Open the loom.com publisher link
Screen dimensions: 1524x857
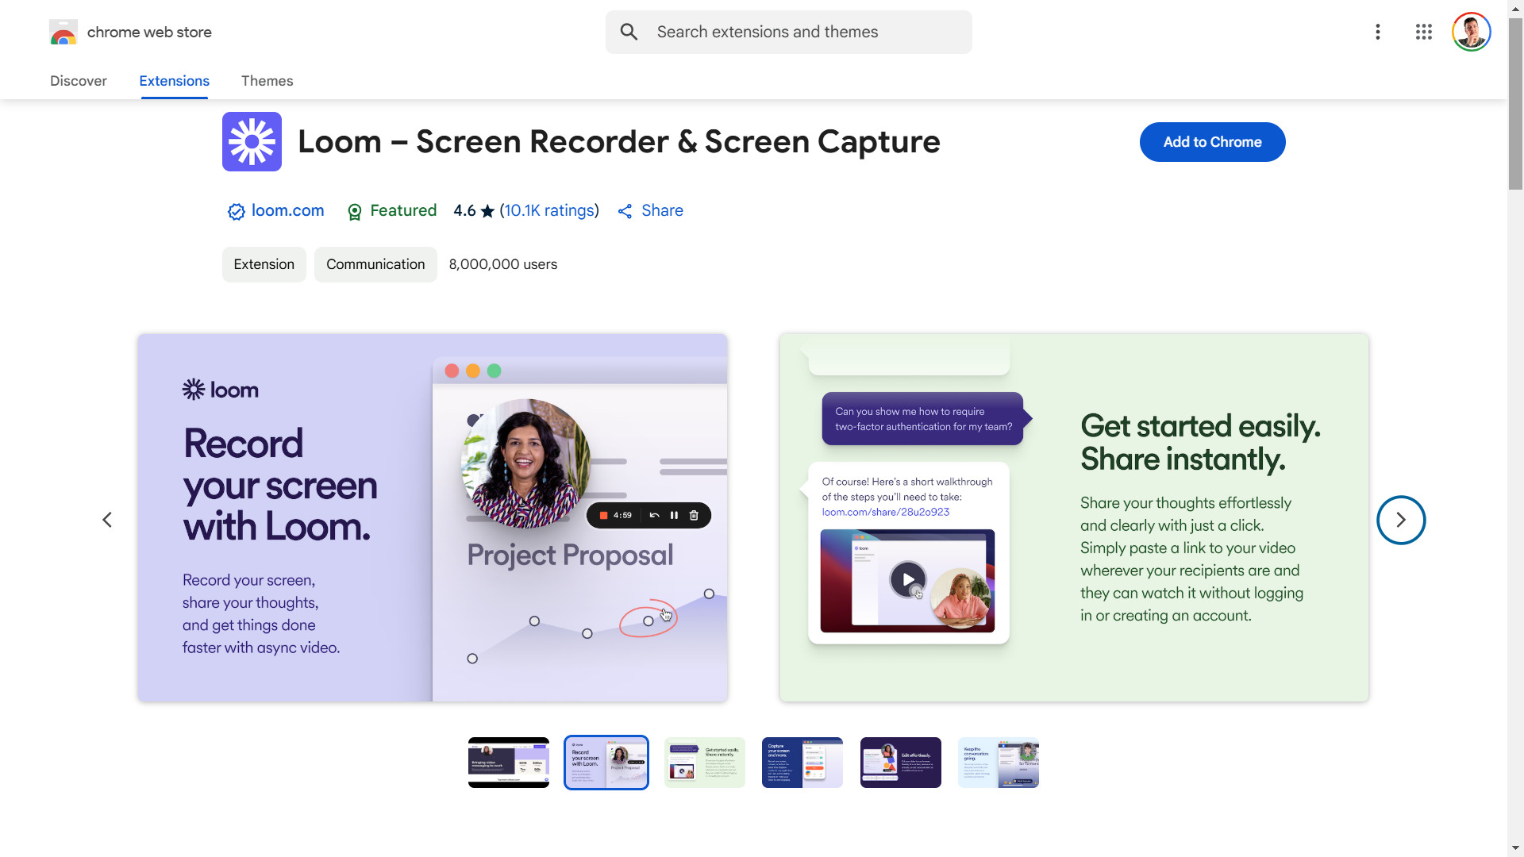point(287,210)
